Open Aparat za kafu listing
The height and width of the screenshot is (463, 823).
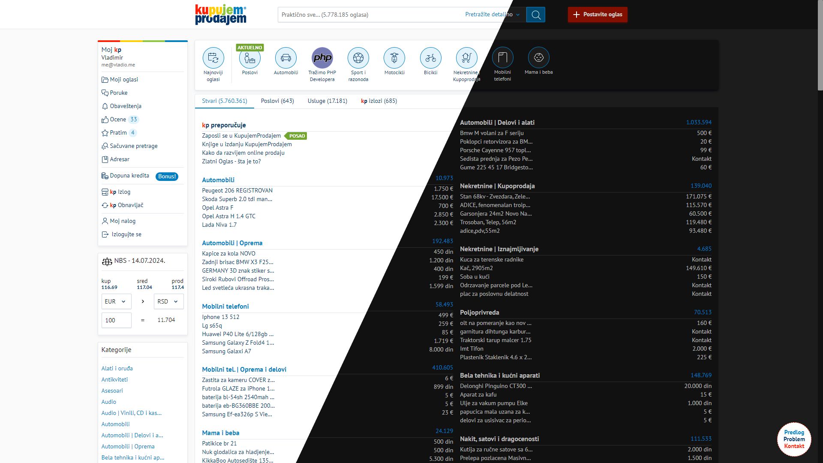tap(478, 395)
